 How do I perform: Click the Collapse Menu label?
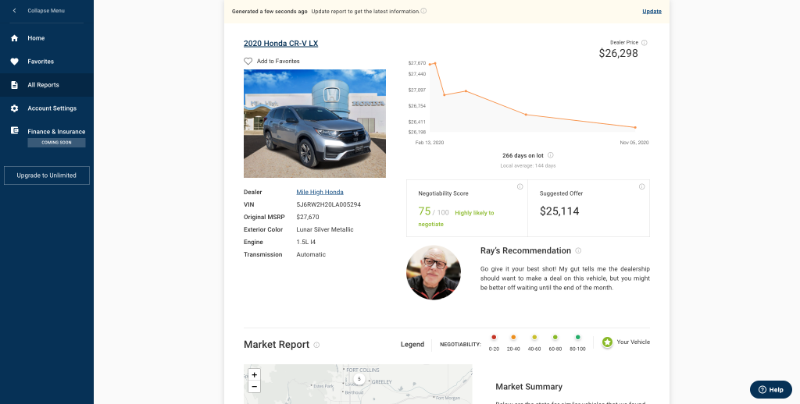pyautogui.click(x=46, y=11)
